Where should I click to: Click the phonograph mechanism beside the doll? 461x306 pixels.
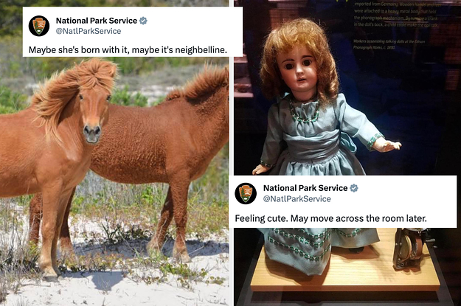click(x=410, y=248)
